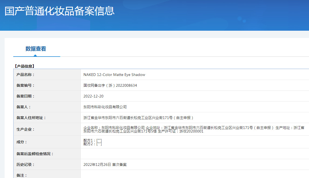309x178 pixels.
Task: Click the 备案人住所地址 label
Action: coord(31,118)
